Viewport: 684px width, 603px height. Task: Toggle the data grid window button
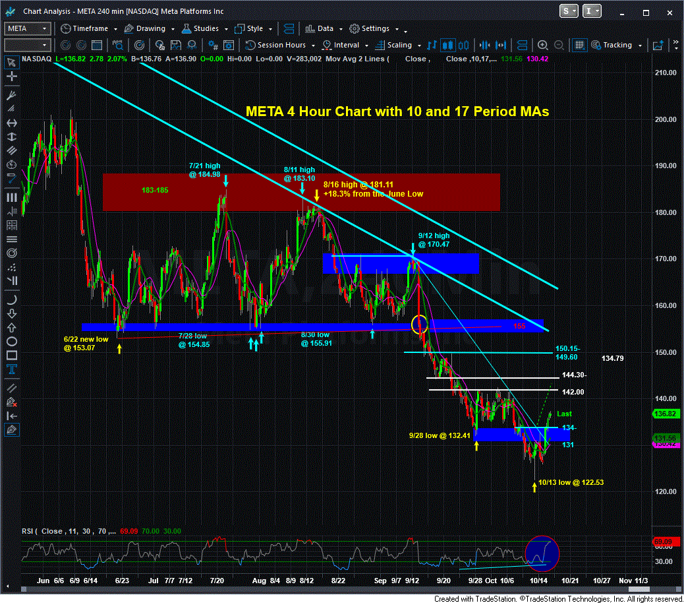pos(579,45)
